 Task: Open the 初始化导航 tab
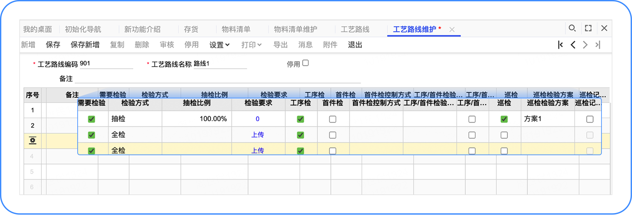(83, 29)
